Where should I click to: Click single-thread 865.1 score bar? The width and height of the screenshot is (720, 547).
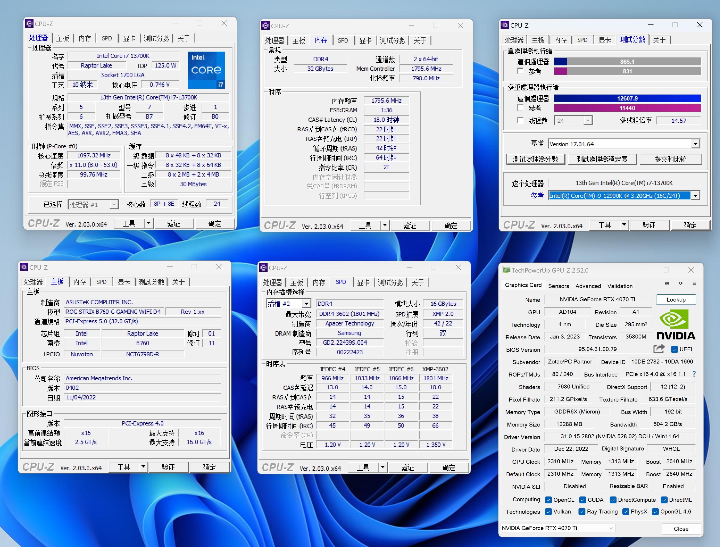(627, 61)
